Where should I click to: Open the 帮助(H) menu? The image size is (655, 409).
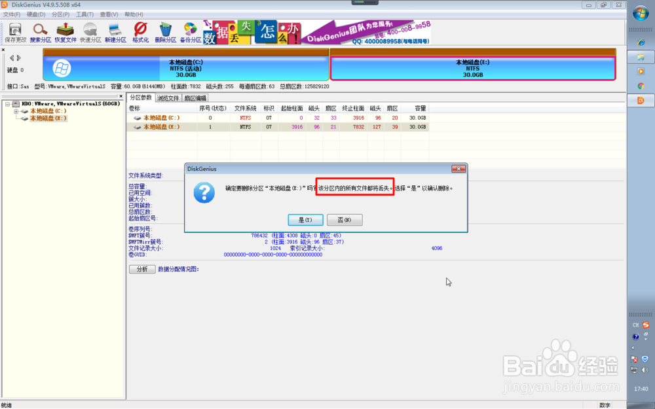(x=134, y=14)
